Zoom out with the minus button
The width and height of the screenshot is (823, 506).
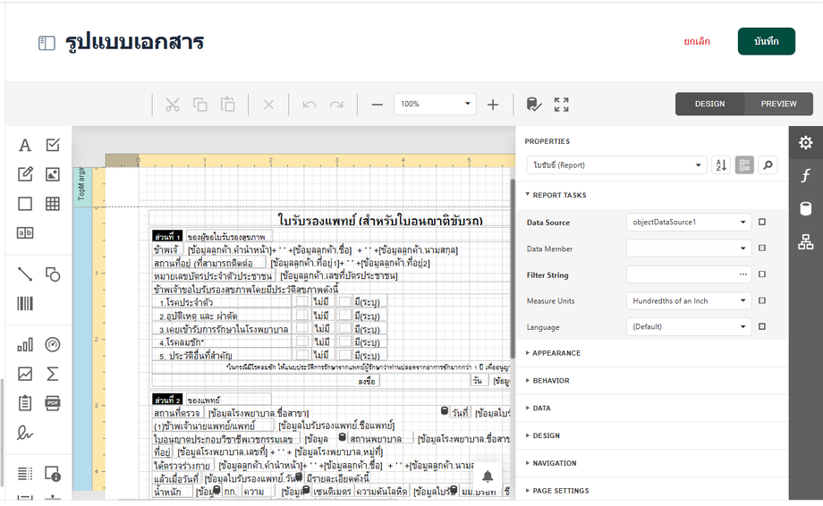[x=377, y=105]
